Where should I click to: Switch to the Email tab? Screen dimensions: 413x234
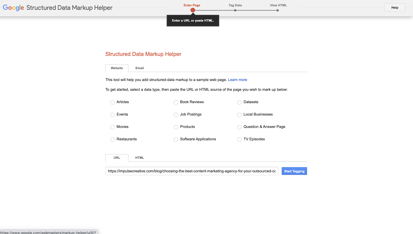(140, 68)
